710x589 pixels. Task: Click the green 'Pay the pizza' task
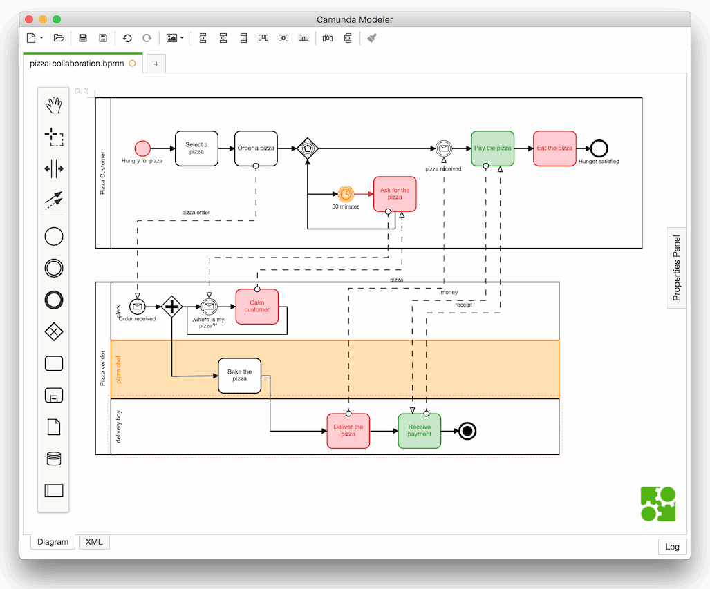(x=492, y=148)
